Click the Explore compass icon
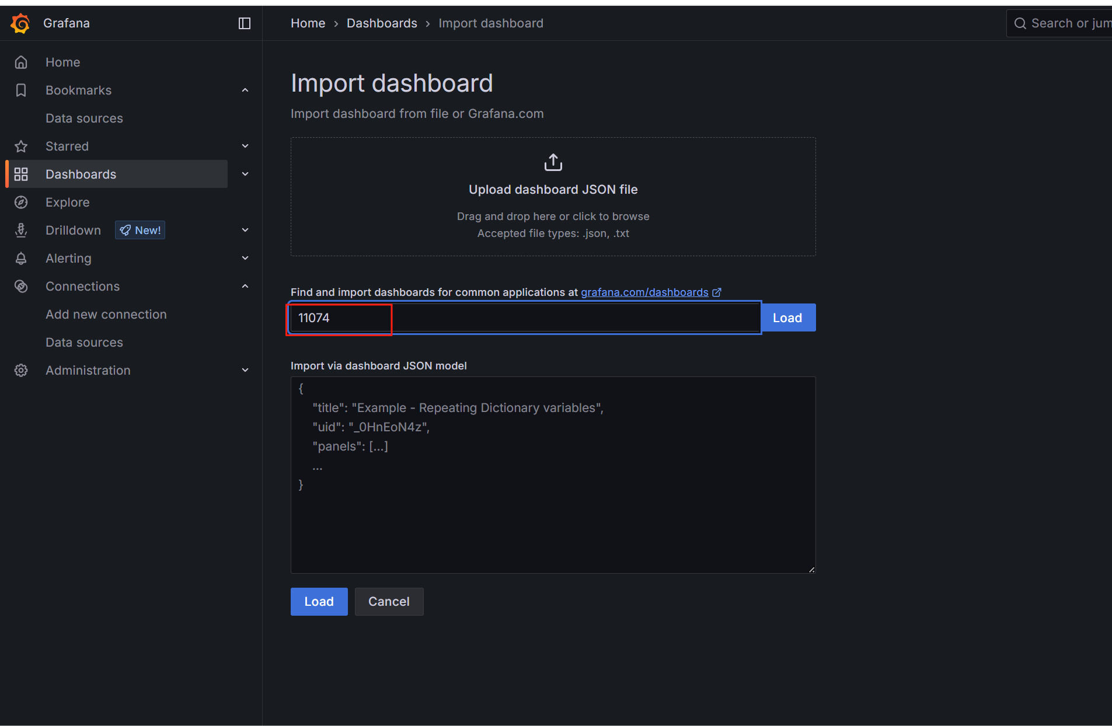1112x726 pixels. 21,202
